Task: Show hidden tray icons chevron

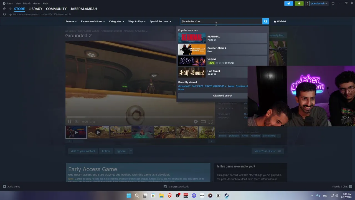Action: pyautogui.click(x=312, y=196)
